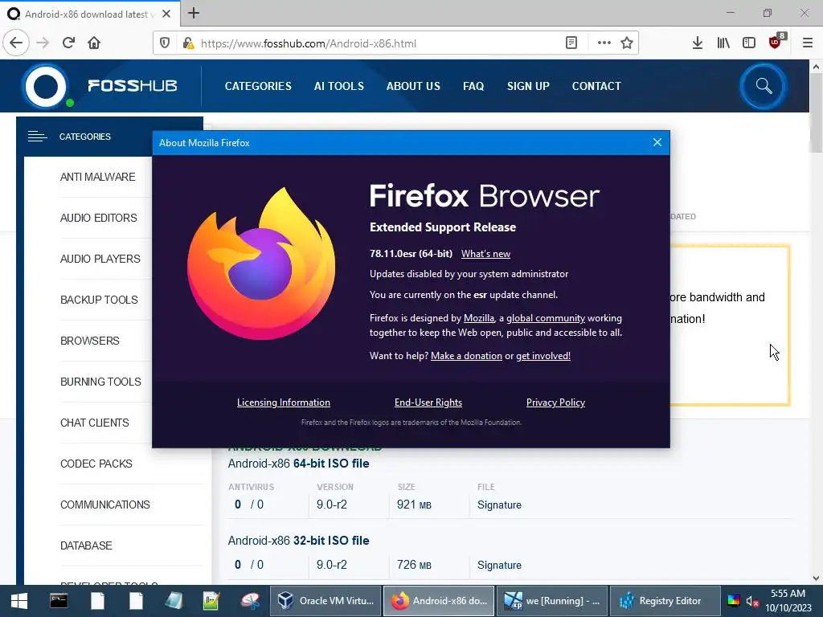The image size is (823, 617).
Task: Open tracking protection shield icon in address bar
Action: [x=165, y=43]
